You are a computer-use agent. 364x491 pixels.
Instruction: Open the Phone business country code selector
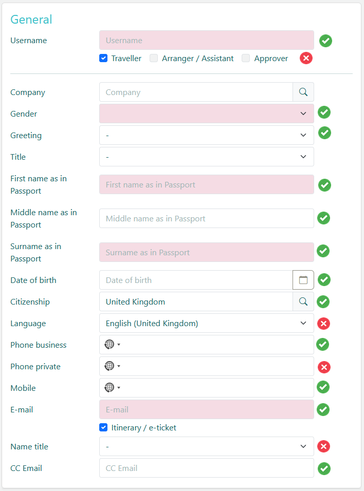pyautogui.click(x=112, y=345)
